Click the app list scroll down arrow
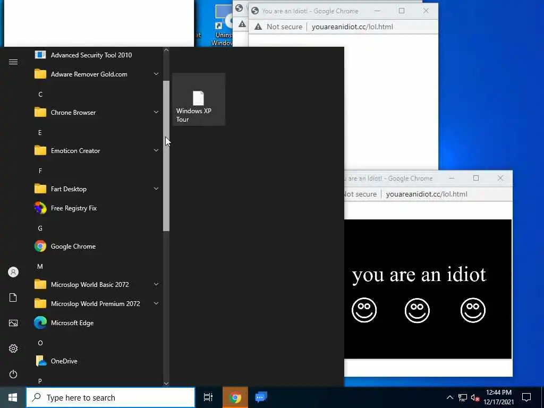 (x=166, y=384)
